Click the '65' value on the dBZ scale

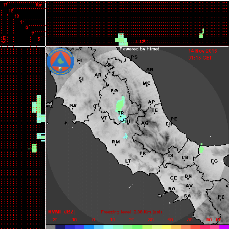[218, 220]
